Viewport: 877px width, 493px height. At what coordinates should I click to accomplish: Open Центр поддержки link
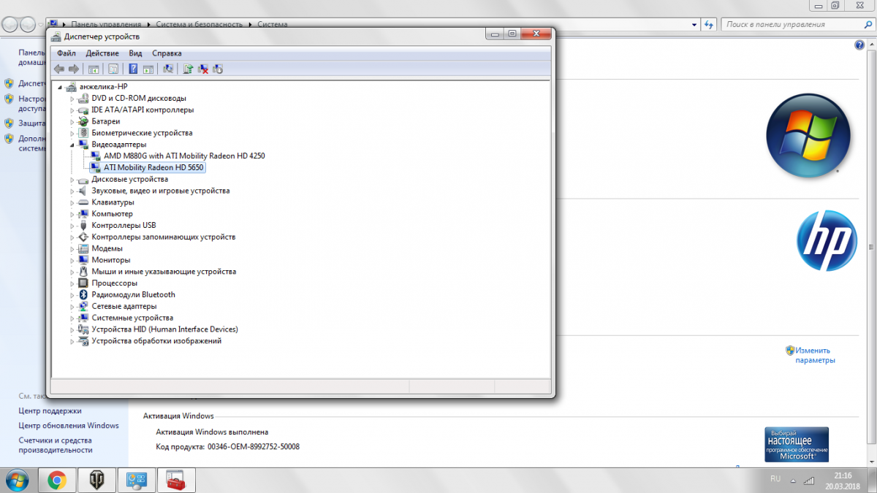[50, 410]
